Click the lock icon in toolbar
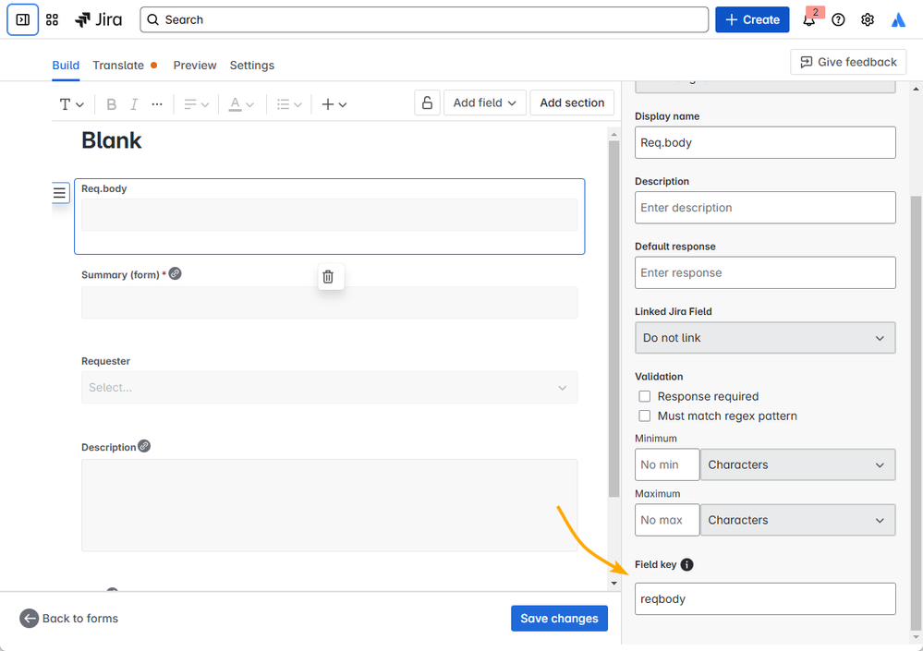Screen dimensions: 923x651 [x=427, y=102]
